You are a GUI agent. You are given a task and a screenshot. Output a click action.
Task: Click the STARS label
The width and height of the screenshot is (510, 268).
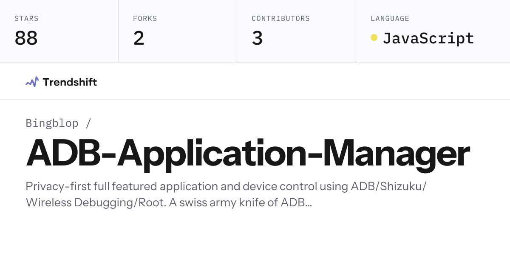[26, 19]
